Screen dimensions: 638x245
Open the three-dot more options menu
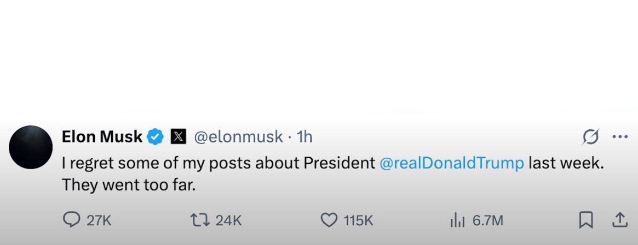click(619, 136)
